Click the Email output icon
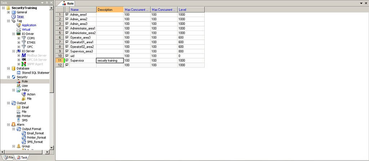369x161 pixels. coord(19,107)
